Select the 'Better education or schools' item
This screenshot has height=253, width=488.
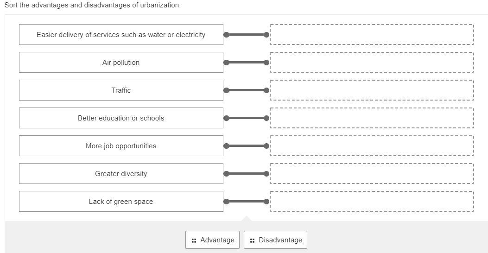pyautogui.click(x=121, y=118)
